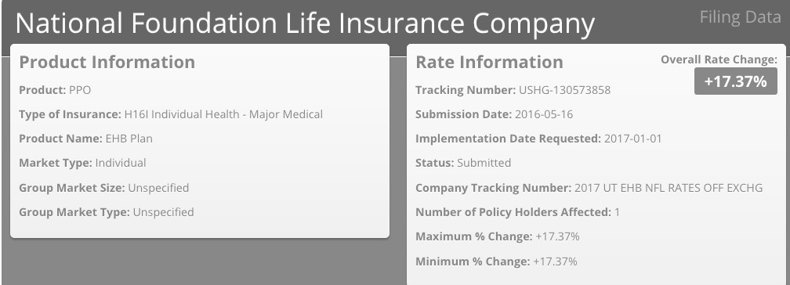Viewport: 790px width, 285px height.
Task: Select the Rate Information heading
Action: 489,62
